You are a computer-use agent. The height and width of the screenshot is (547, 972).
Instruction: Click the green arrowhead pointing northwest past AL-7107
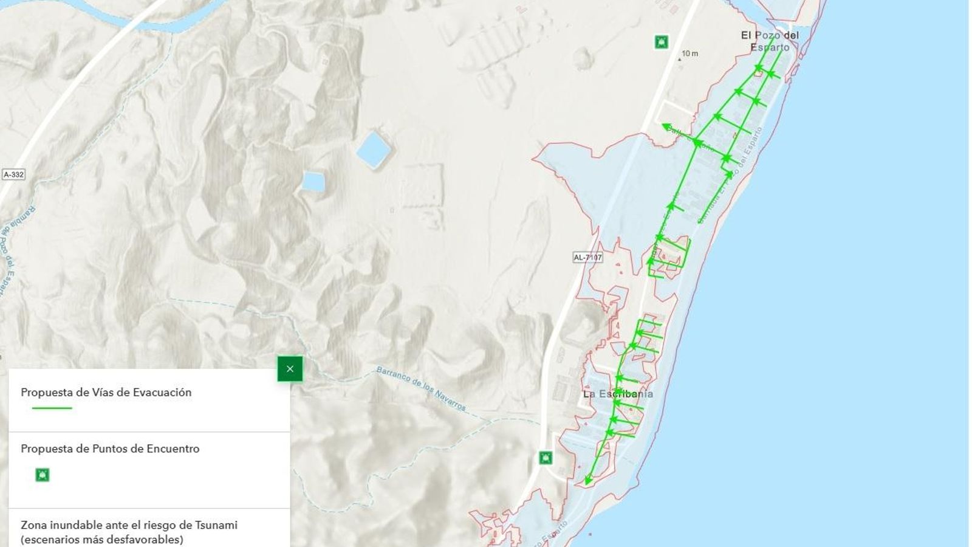click(666, 126)
